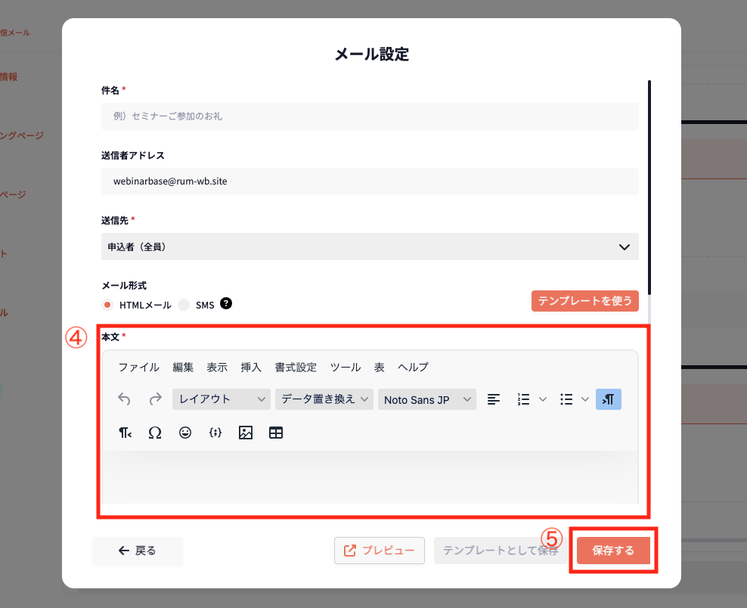Image resolution: width=747 pixels, height=608 pixels.
Task: Click the insert image icon
Action: coord(245,433)
